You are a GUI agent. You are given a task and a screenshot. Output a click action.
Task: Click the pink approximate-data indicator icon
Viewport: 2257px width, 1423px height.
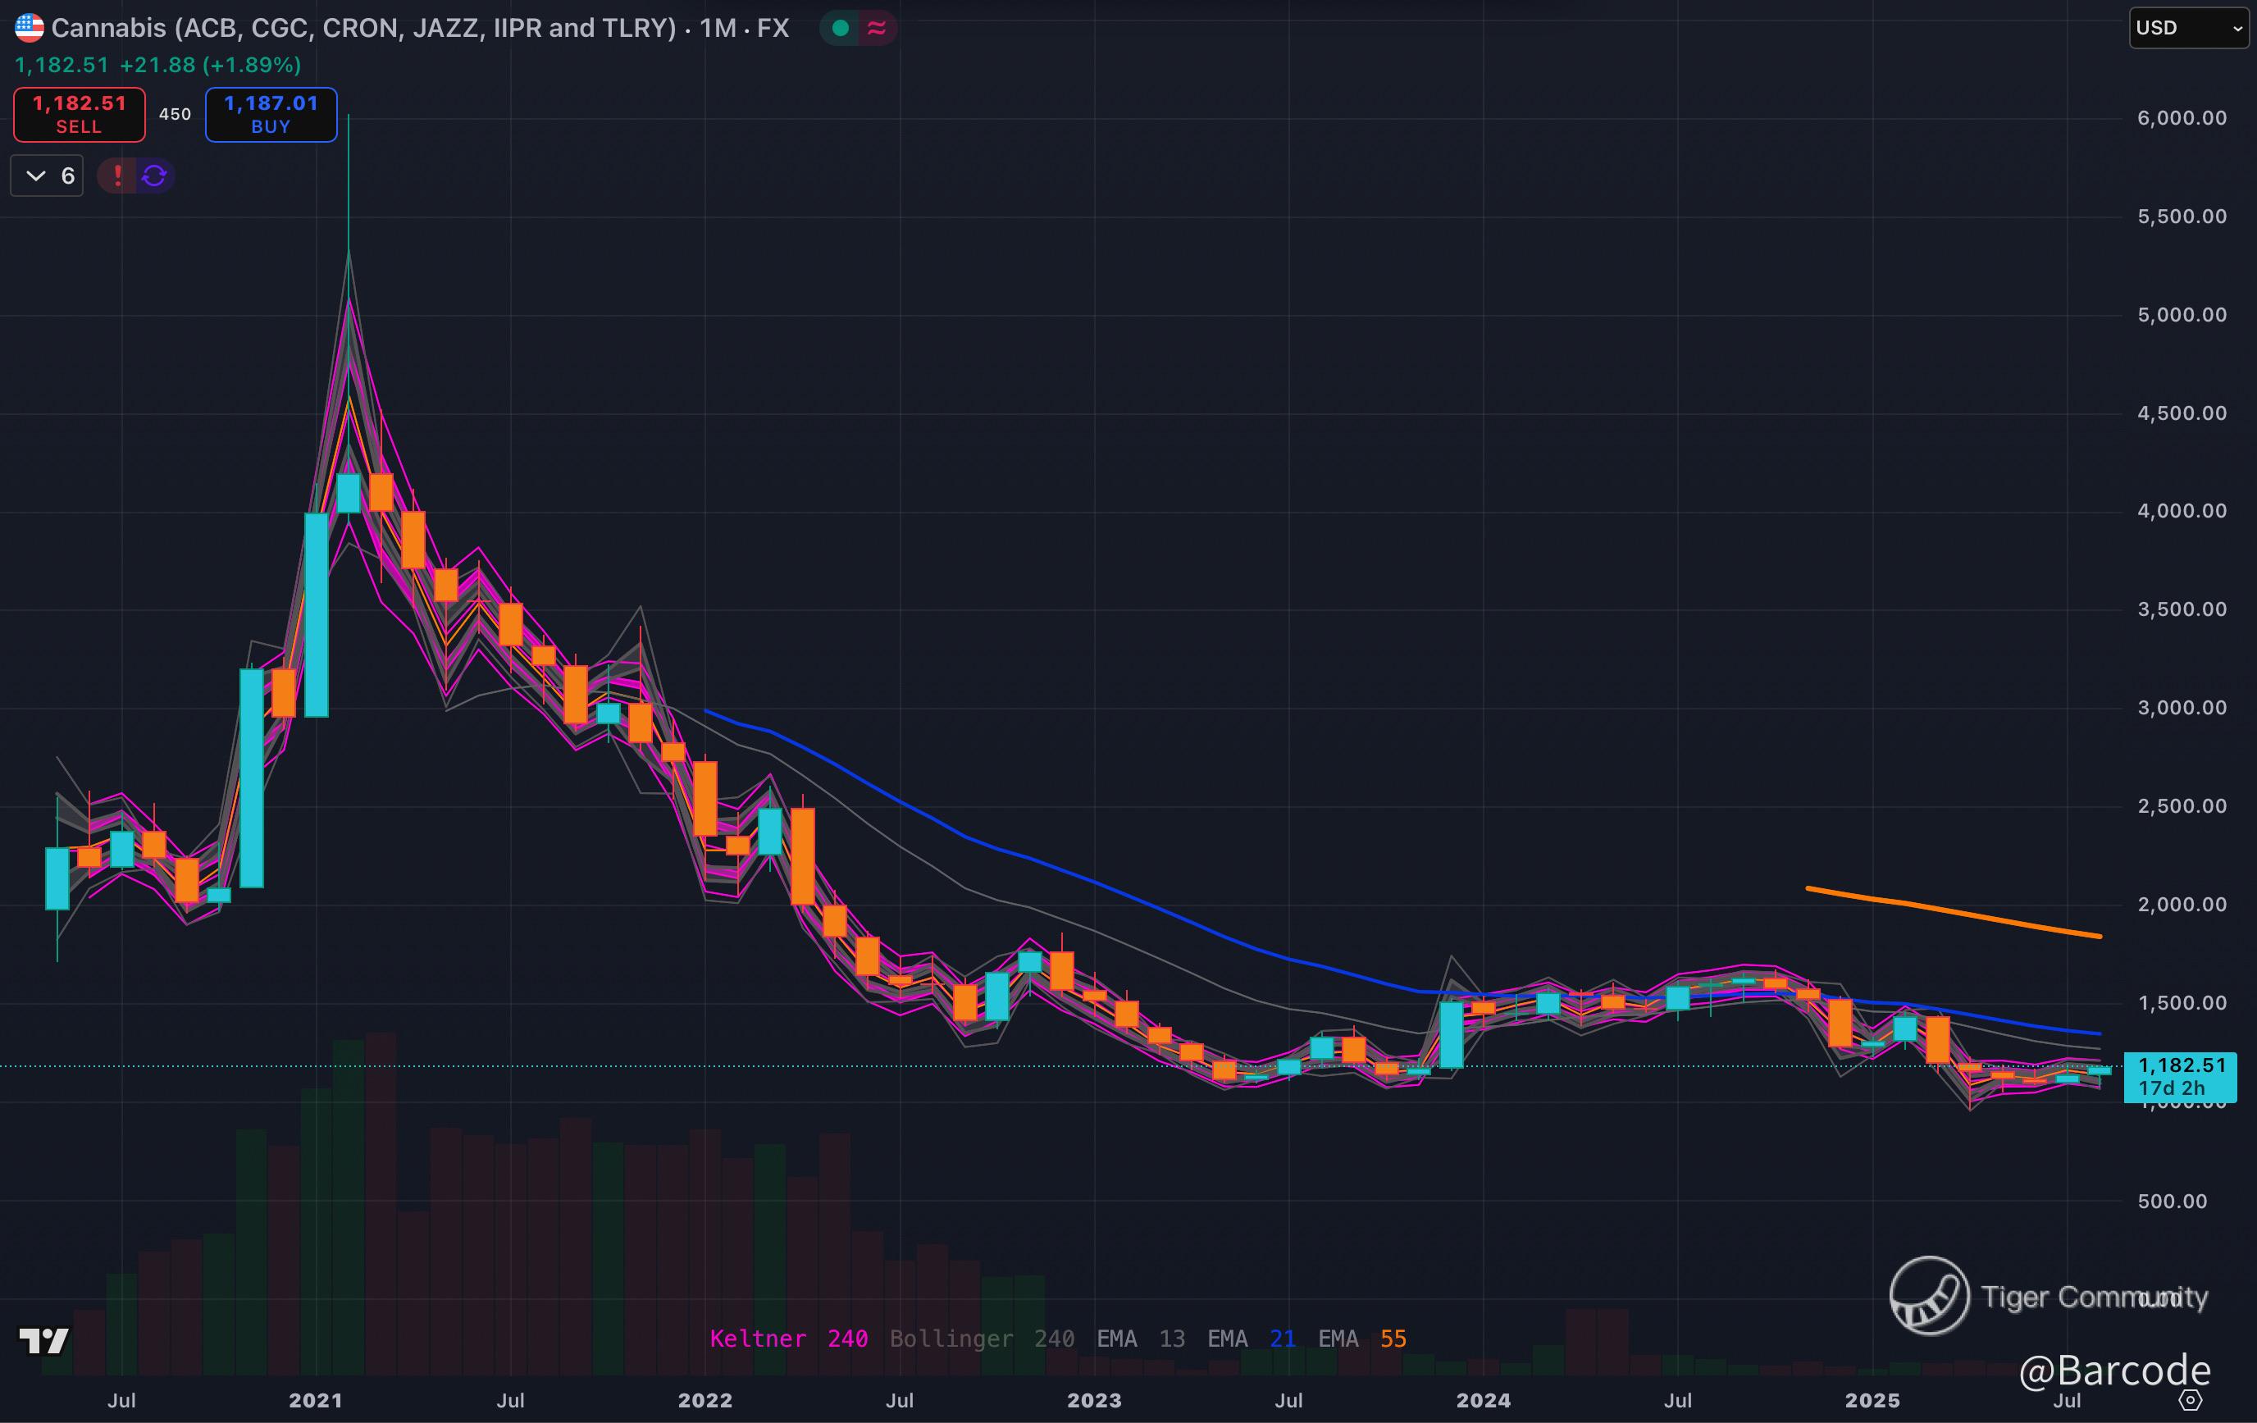click(878, 28)
